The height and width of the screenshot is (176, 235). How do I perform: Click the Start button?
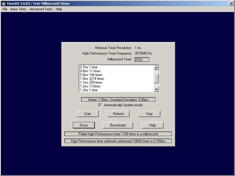click(88, 114)
